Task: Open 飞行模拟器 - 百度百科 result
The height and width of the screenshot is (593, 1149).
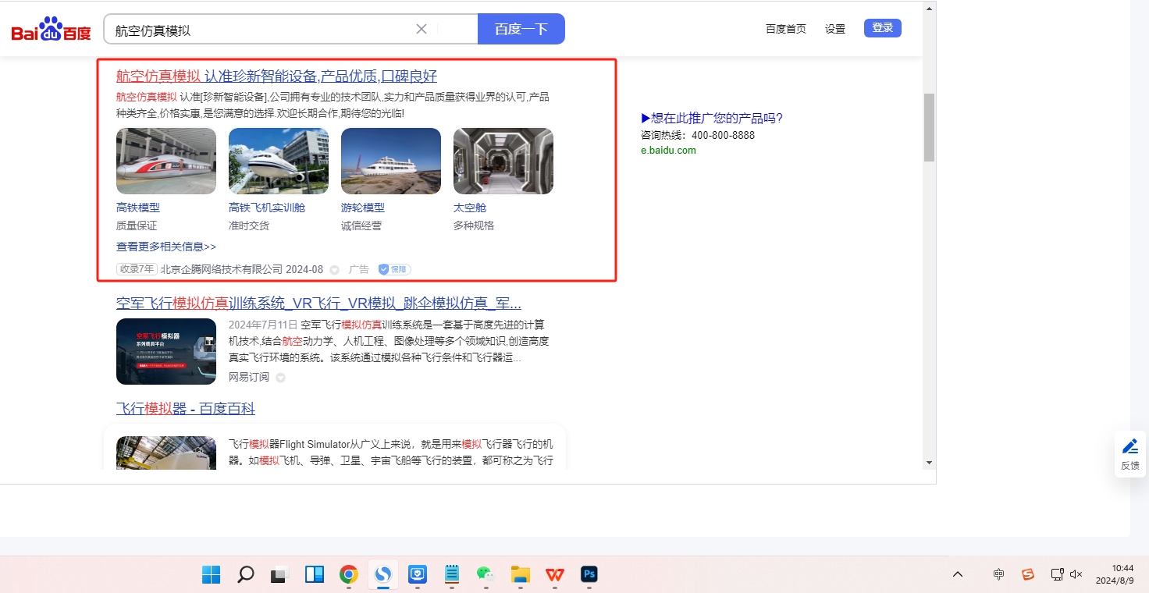Action: point(186,409)
